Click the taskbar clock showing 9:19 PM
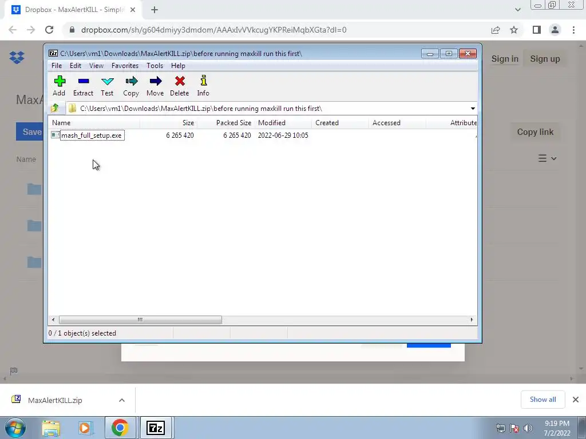586x439 pixels. 557,428
